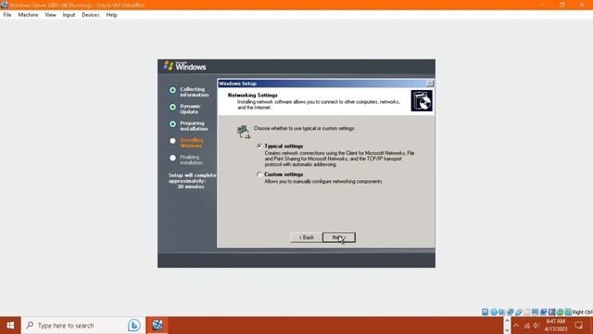
Task: Click the network tray icon
Action: coord(527,326)
